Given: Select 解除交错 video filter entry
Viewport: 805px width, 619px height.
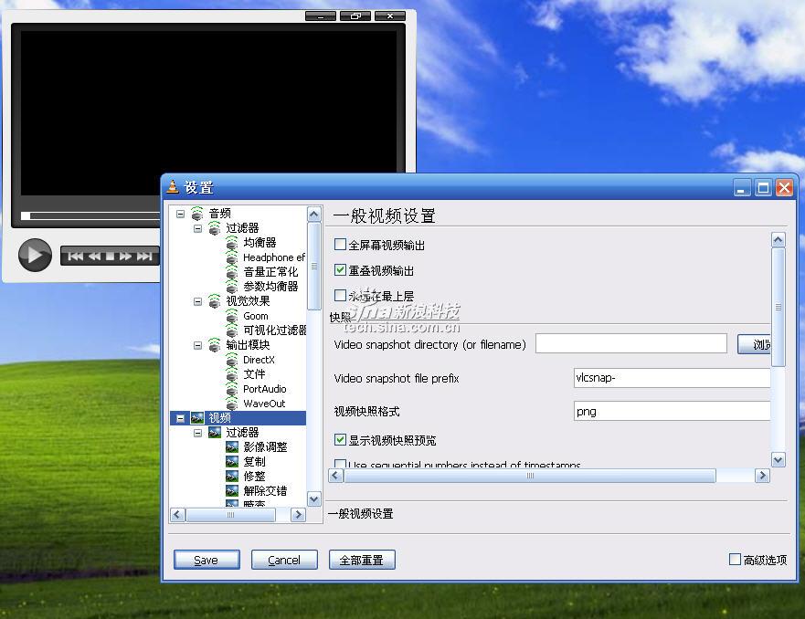Looking at the screenshot, I should tap(265, 491).
